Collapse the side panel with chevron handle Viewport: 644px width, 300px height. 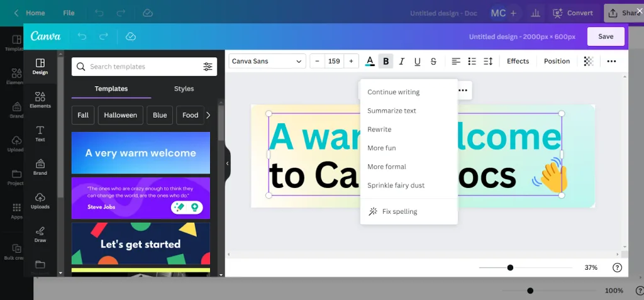coord(228,164)
